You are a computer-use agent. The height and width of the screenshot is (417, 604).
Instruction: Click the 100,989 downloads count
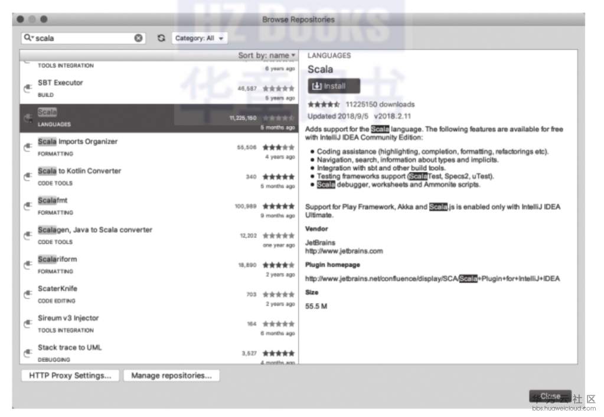[x=246, y=206]
